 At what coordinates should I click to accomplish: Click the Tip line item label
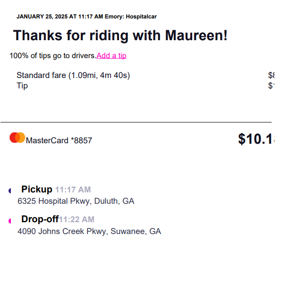tap(22, 86)
